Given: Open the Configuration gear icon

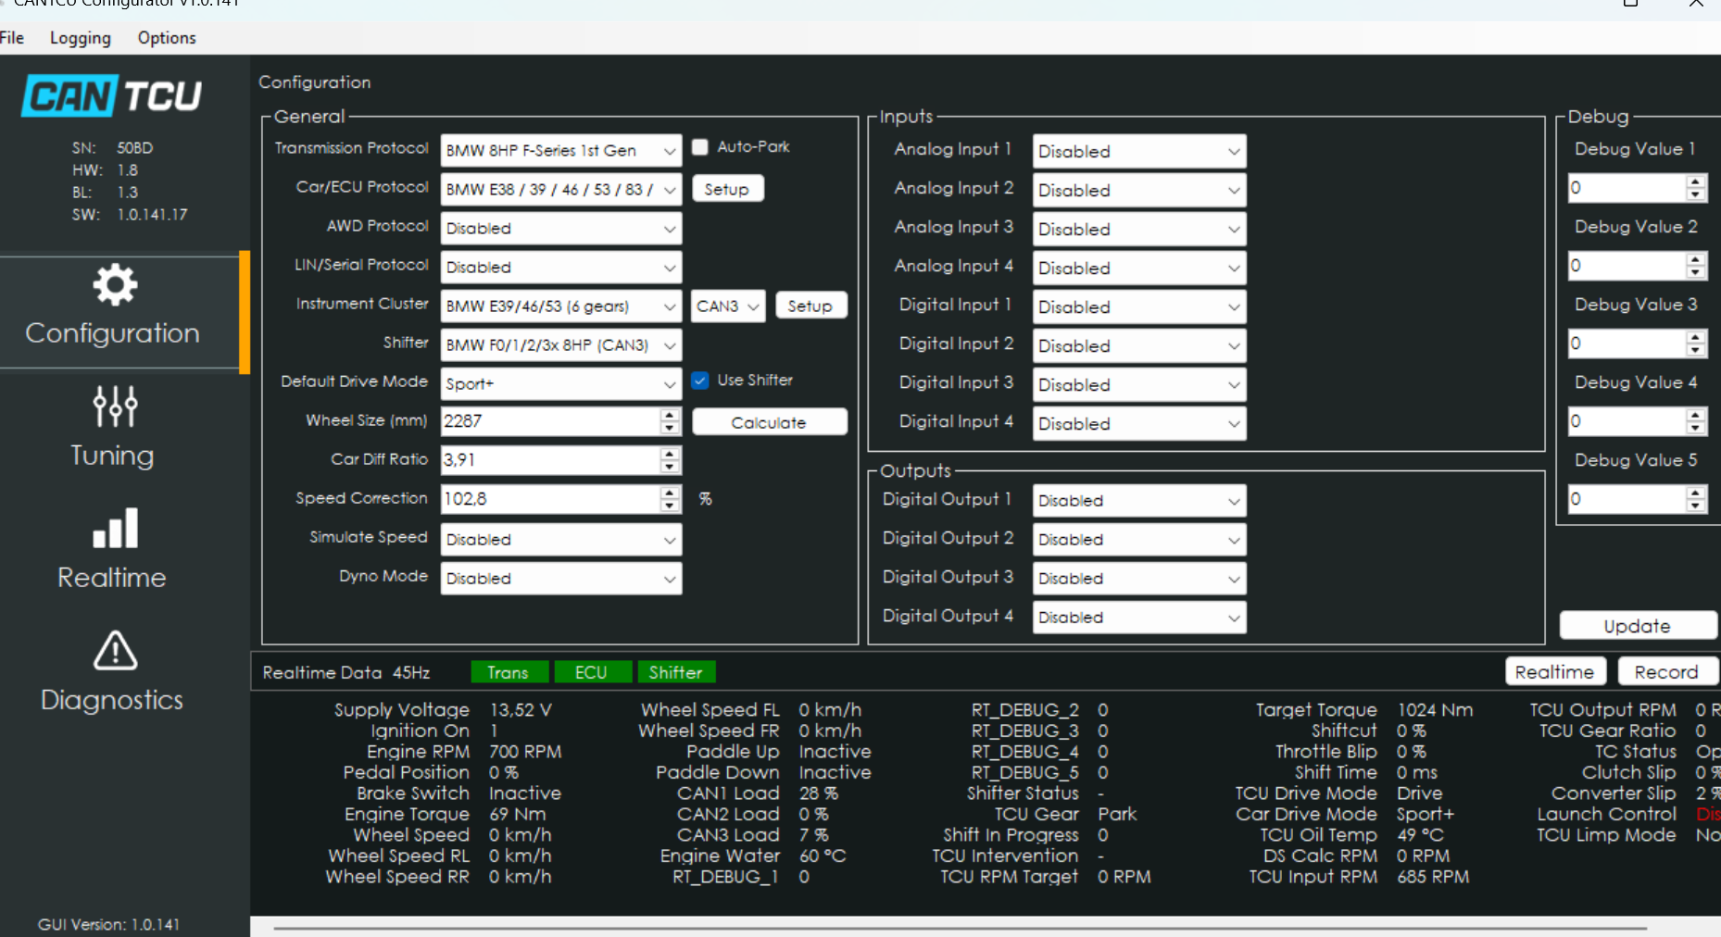Looking at the screenshot, I should (115, 285).
